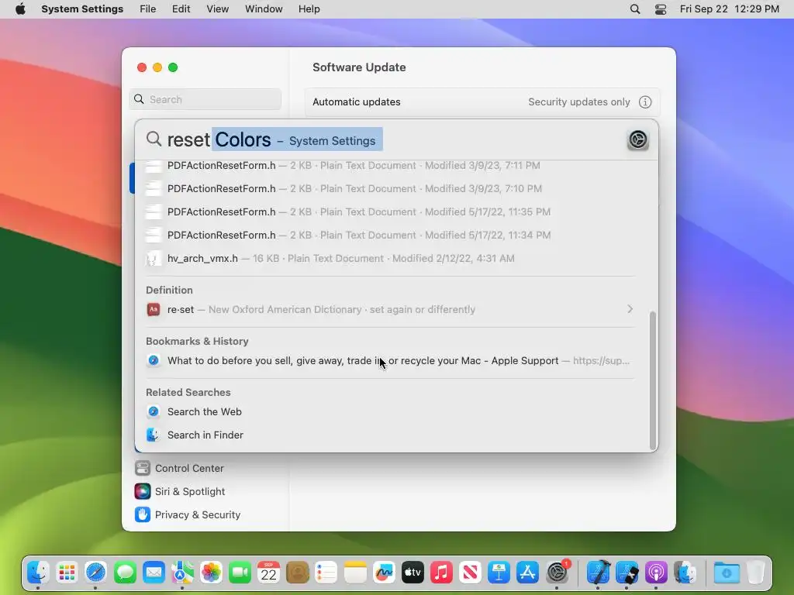
Task: Open Photos app in the dock
Action: (x=211, y=573)
